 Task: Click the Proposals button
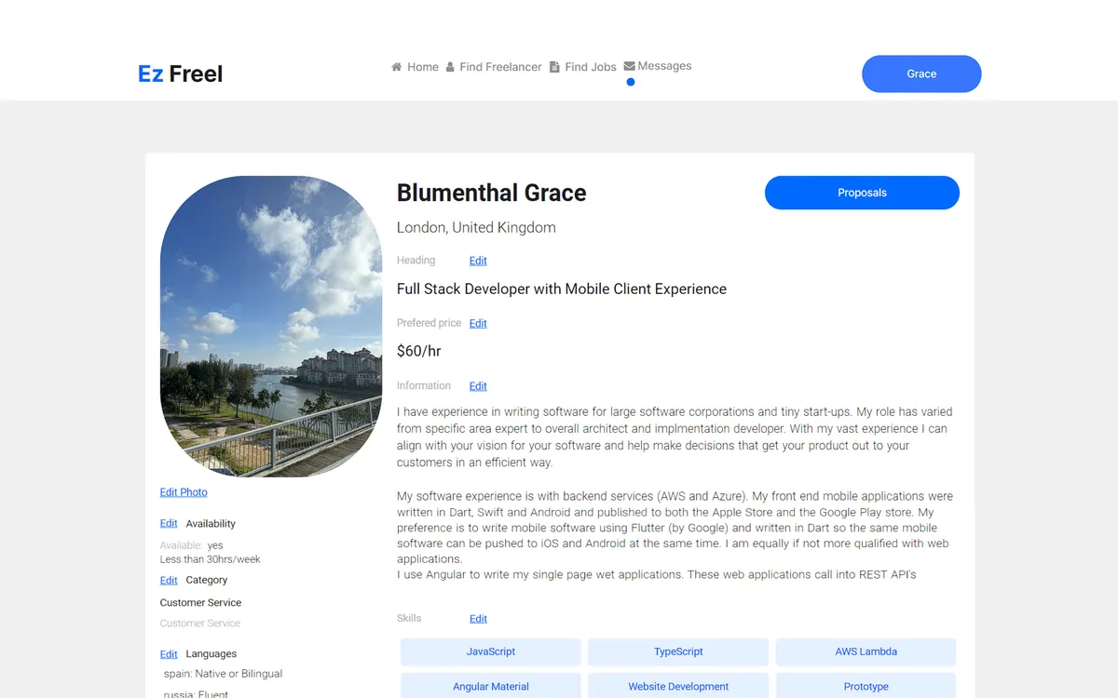[862, 193]
